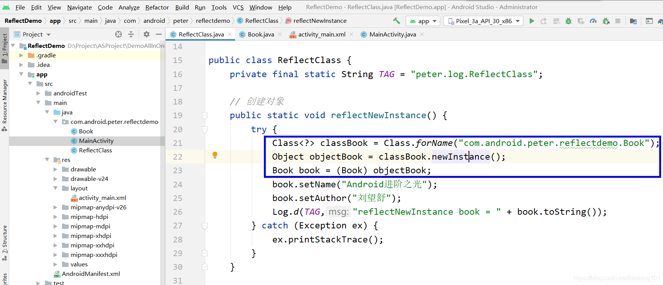Viewport: 663px width, 285px height.
Task: Click the scroll-from-source target icon in Project panel
Action: pos(118,34)
